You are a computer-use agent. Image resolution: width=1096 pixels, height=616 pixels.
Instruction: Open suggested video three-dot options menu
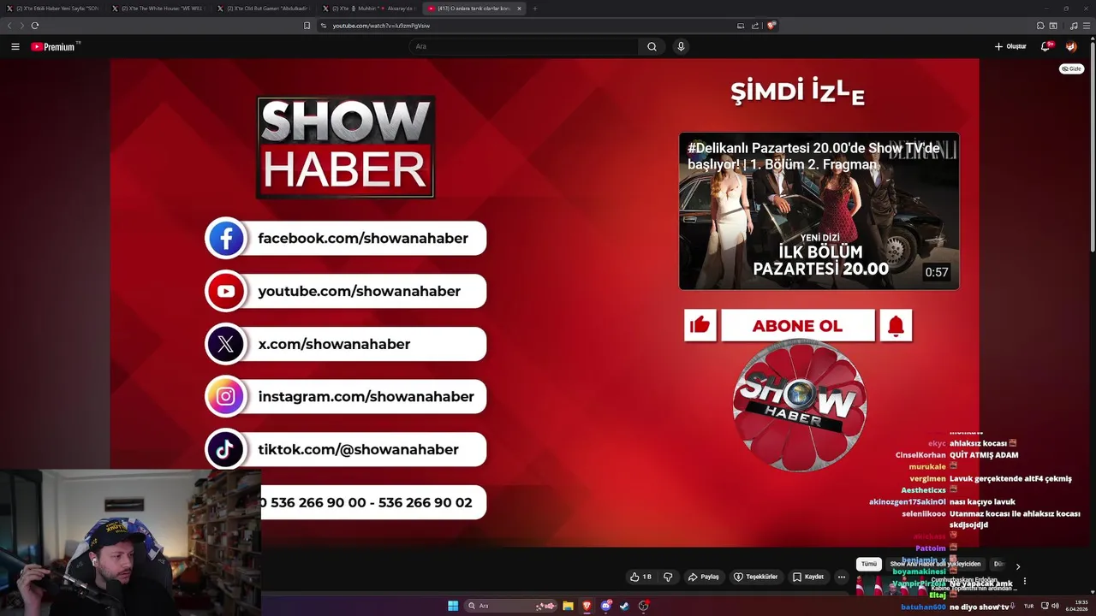click(x=1024, y=582)
